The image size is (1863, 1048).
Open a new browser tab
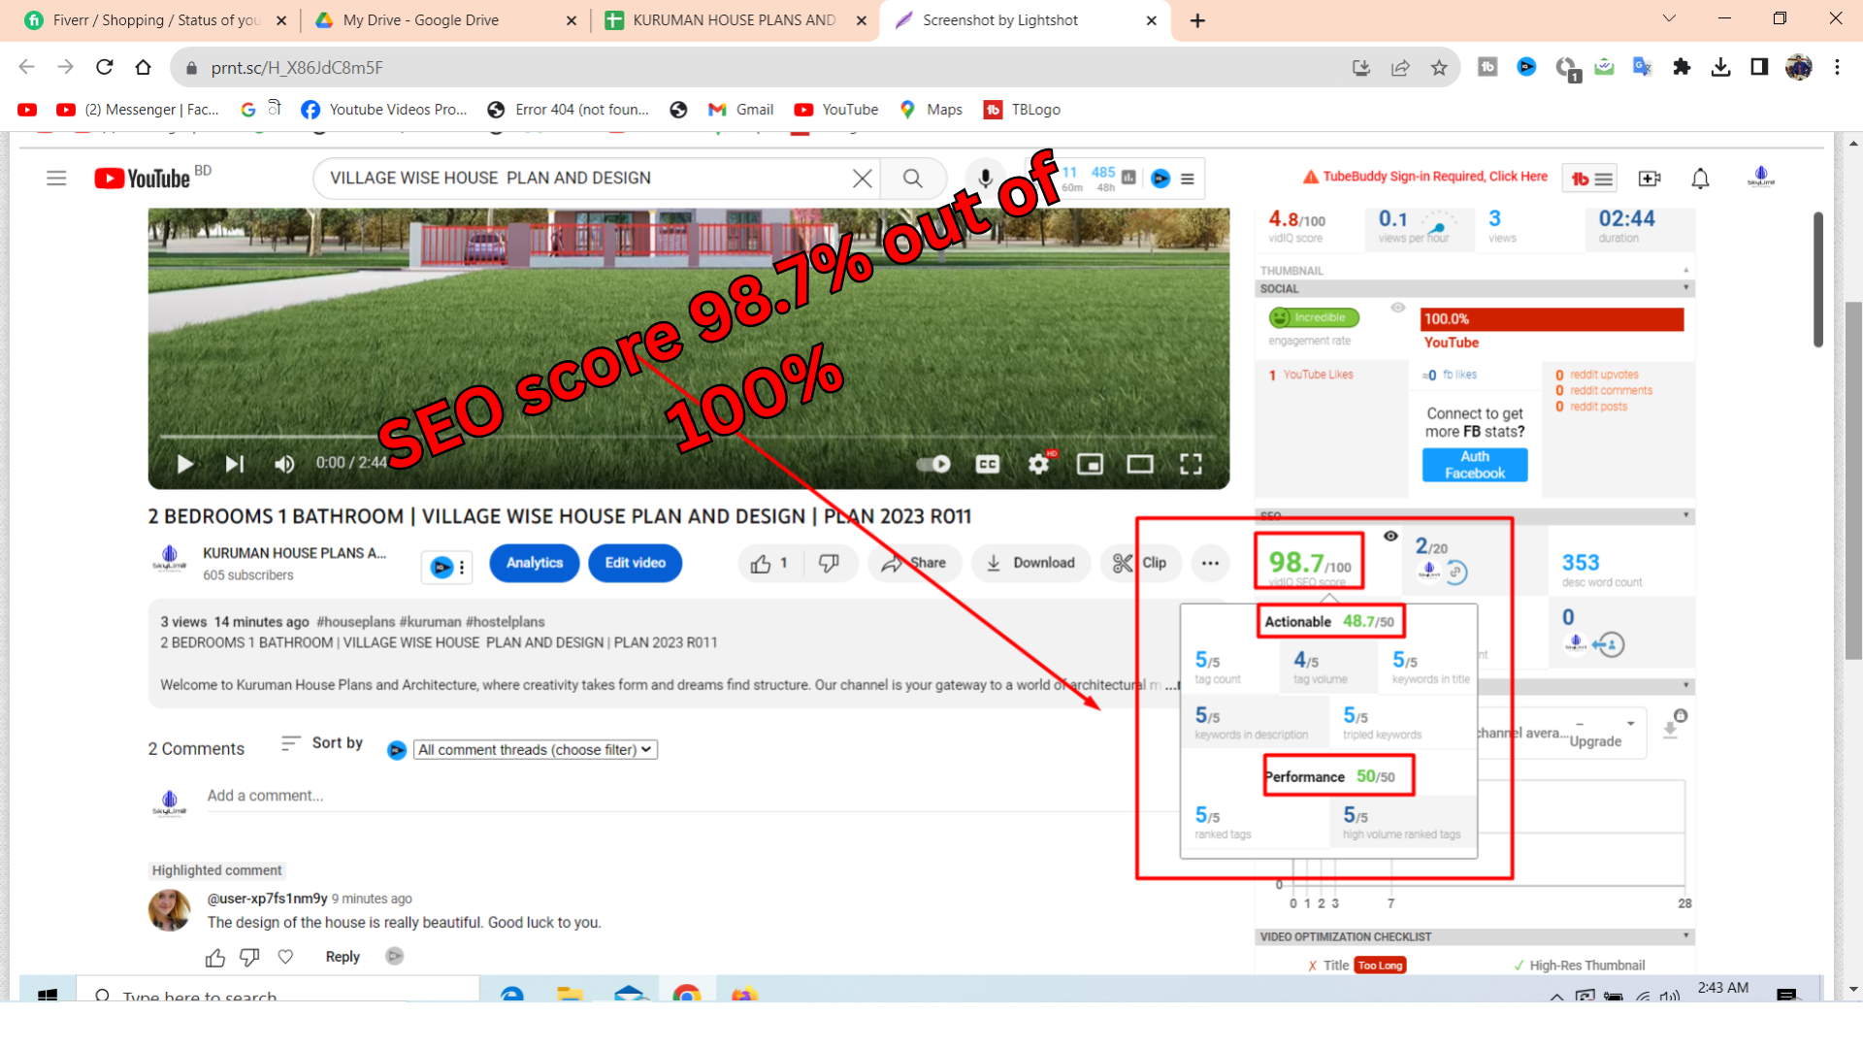pos(1197,20)
